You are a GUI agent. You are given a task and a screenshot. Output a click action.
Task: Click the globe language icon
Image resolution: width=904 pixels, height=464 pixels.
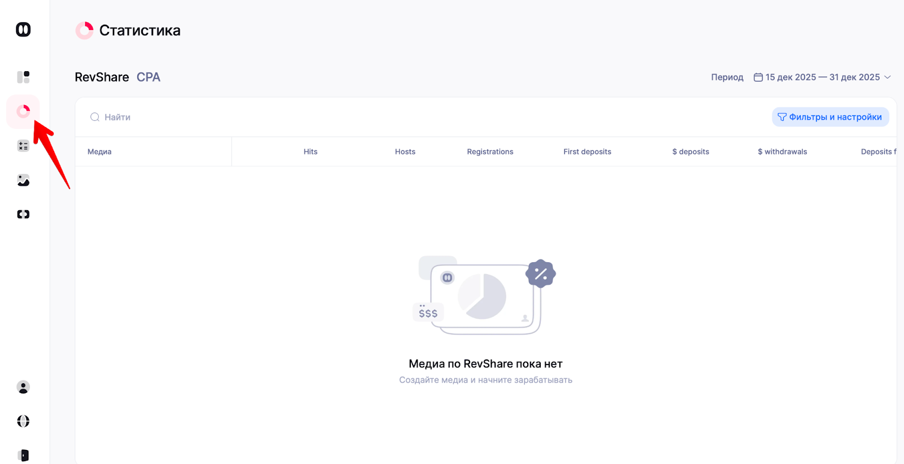23,421
